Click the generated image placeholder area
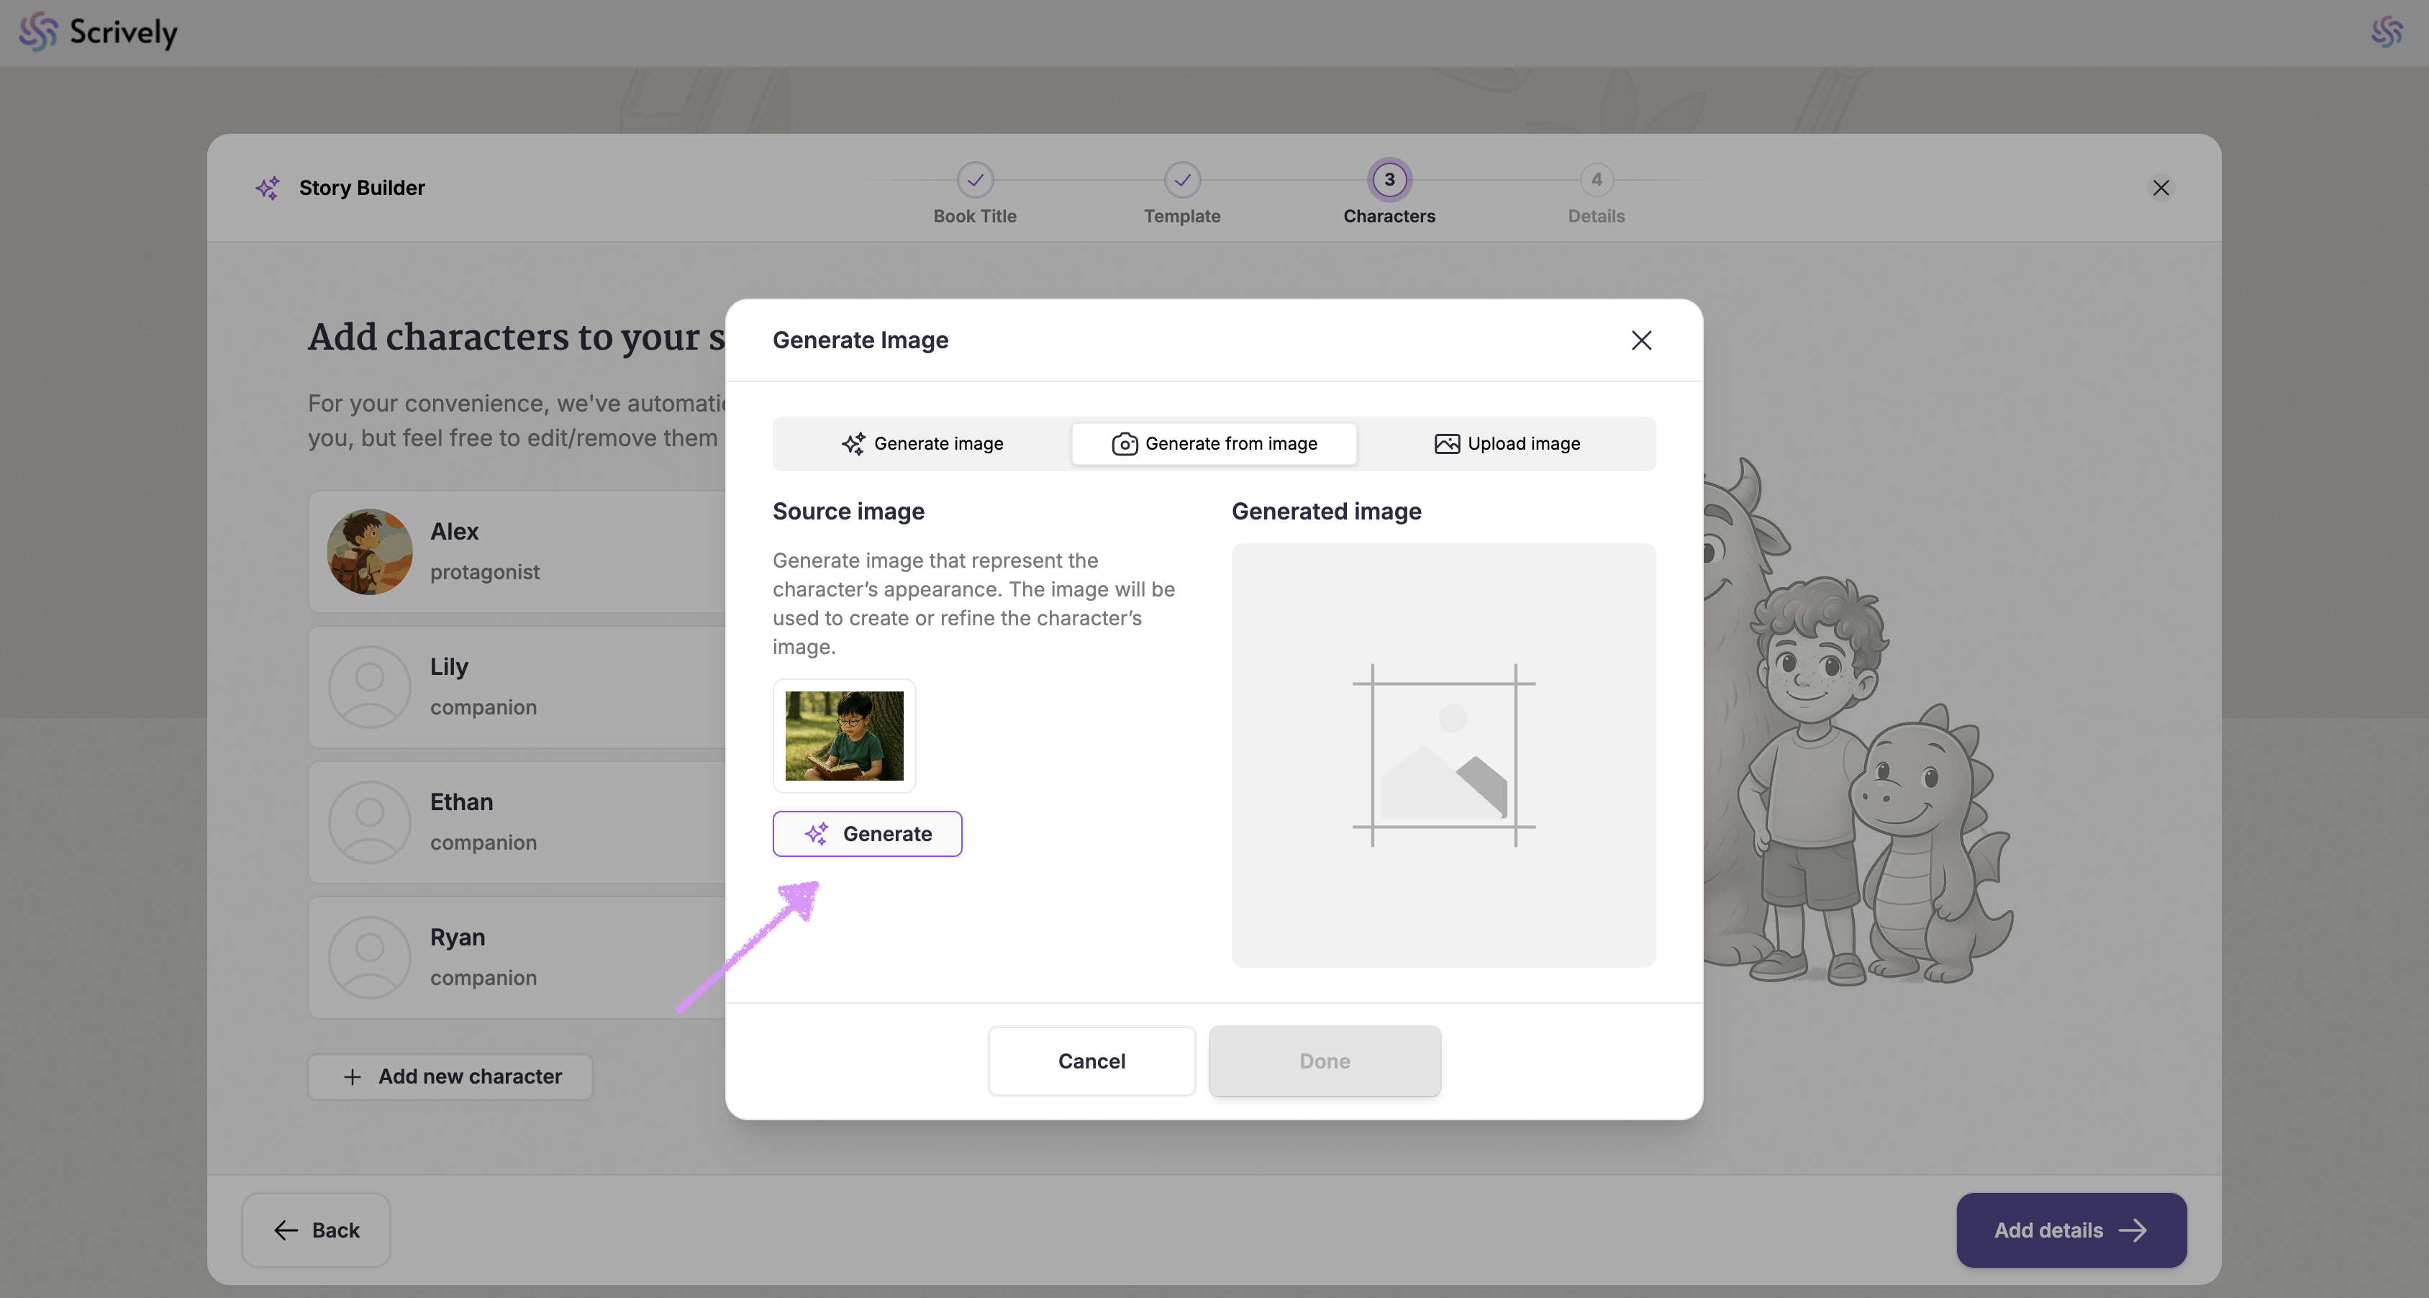2429x1298 pixels. tap(1443, 754)
